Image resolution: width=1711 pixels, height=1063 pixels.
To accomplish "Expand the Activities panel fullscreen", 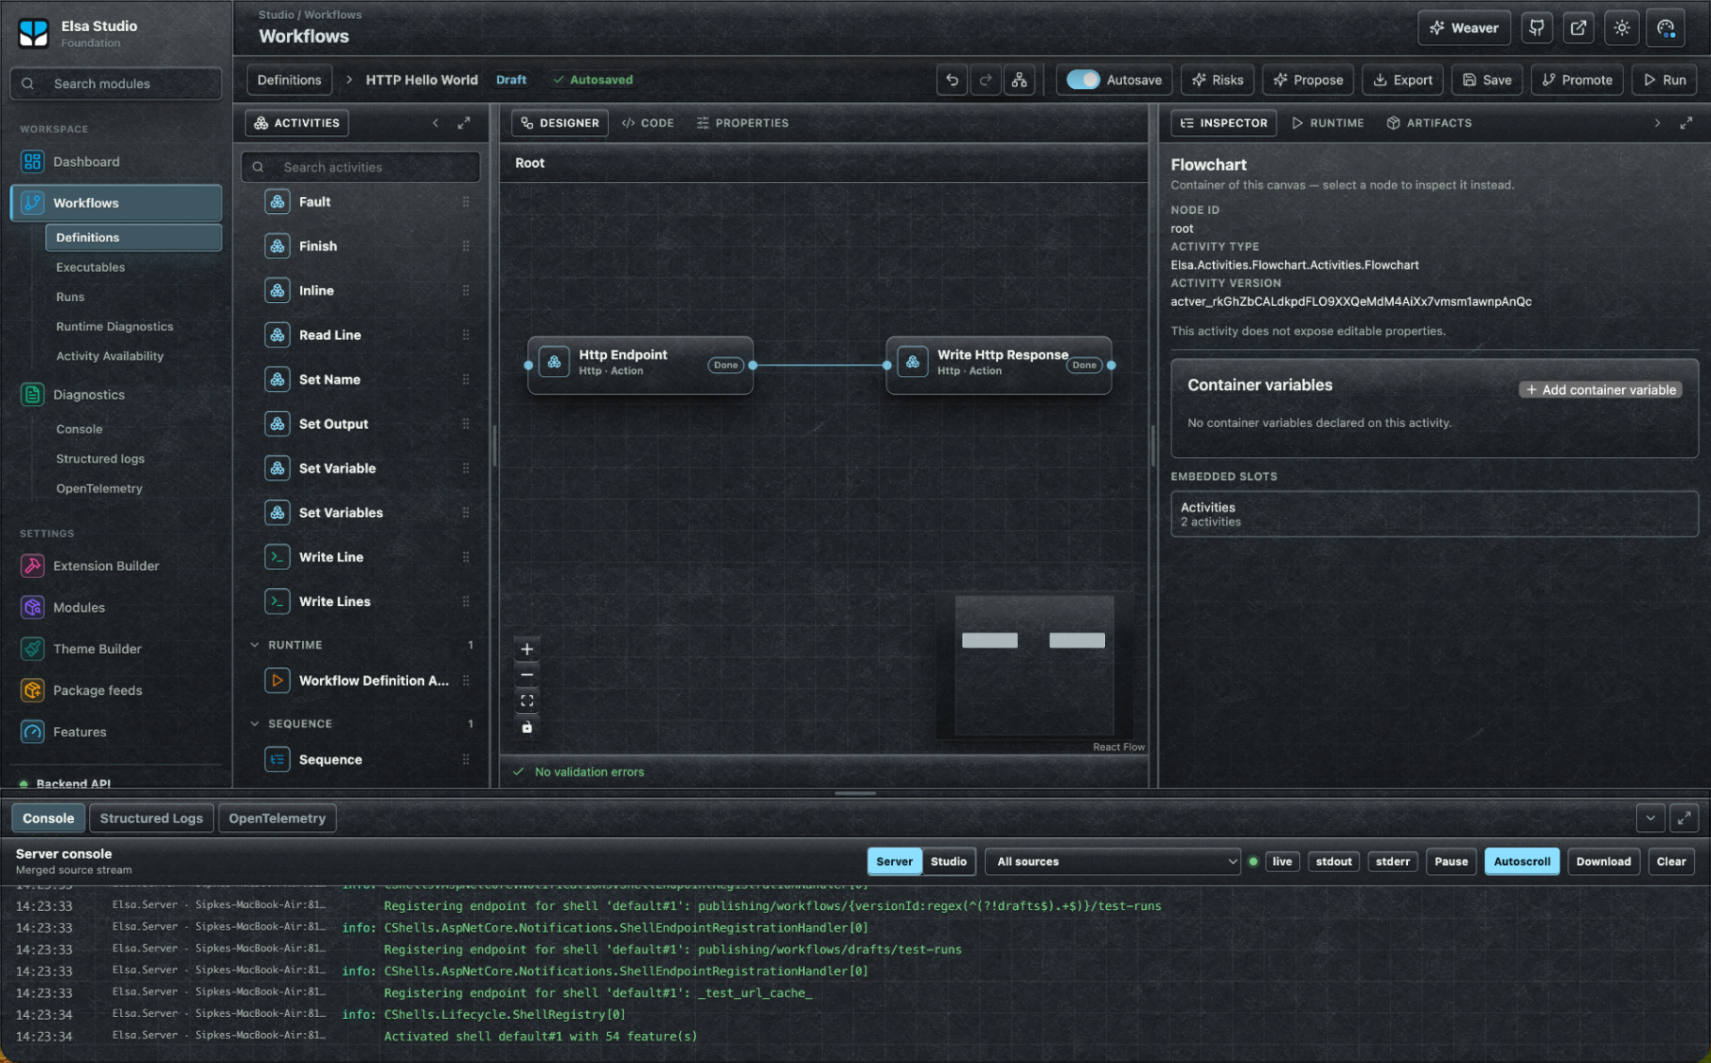I will (463, 123).
